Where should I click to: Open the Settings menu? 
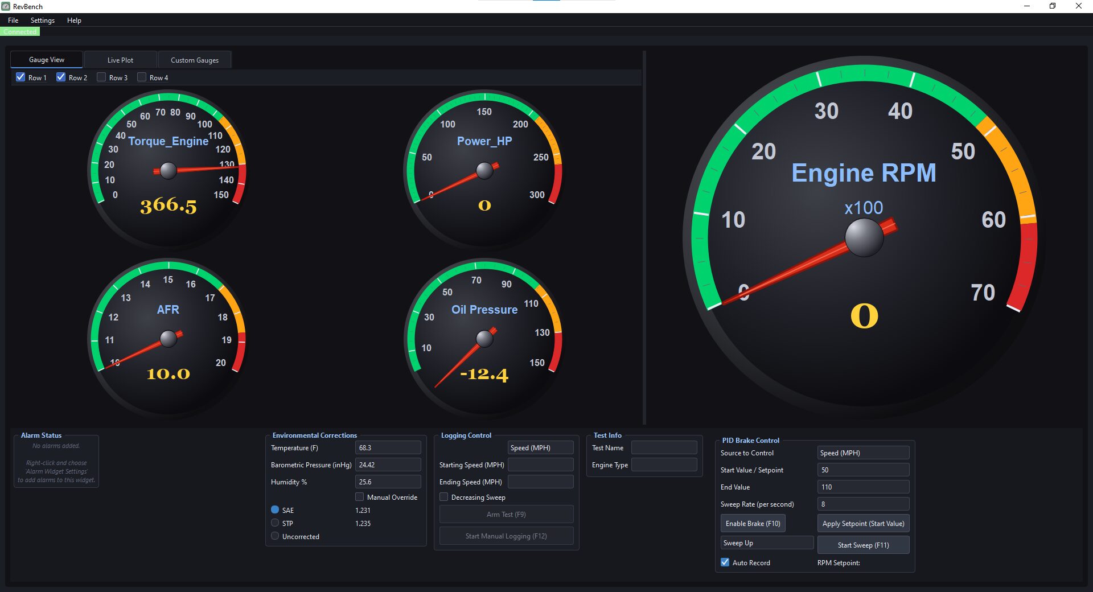43,20
